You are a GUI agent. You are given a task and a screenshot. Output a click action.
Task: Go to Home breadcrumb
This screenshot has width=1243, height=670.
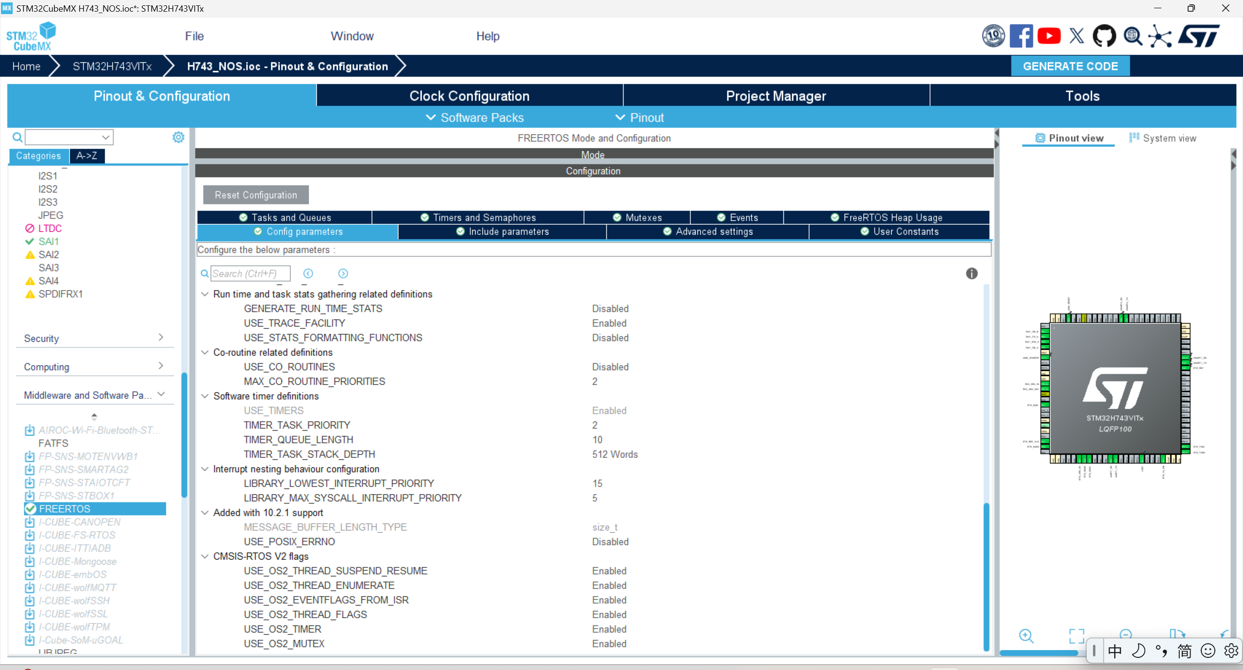click(26, 66)
